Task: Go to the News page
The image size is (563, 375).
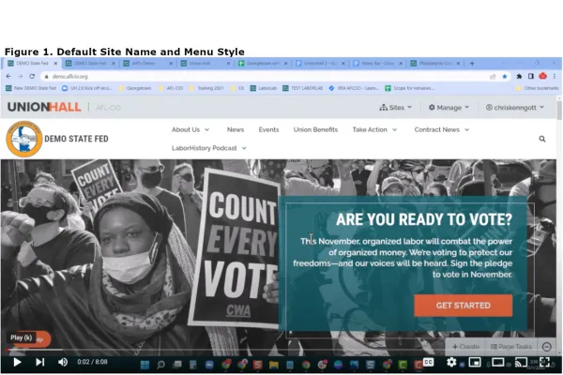Action: [x=235, y=129]
